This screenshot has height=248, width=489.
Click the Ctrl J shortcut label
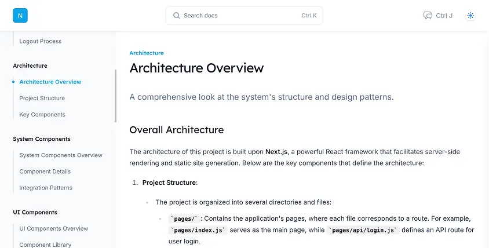[x=444, y=16]
